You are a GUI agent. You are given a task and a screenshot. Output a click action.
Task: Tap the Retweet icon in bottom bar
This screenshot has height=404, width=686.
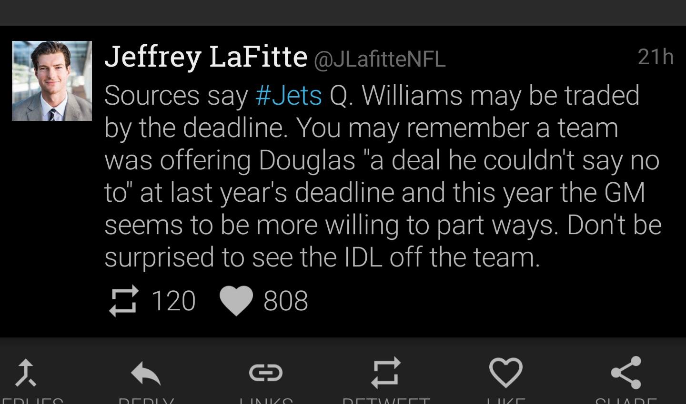[386, 372]
